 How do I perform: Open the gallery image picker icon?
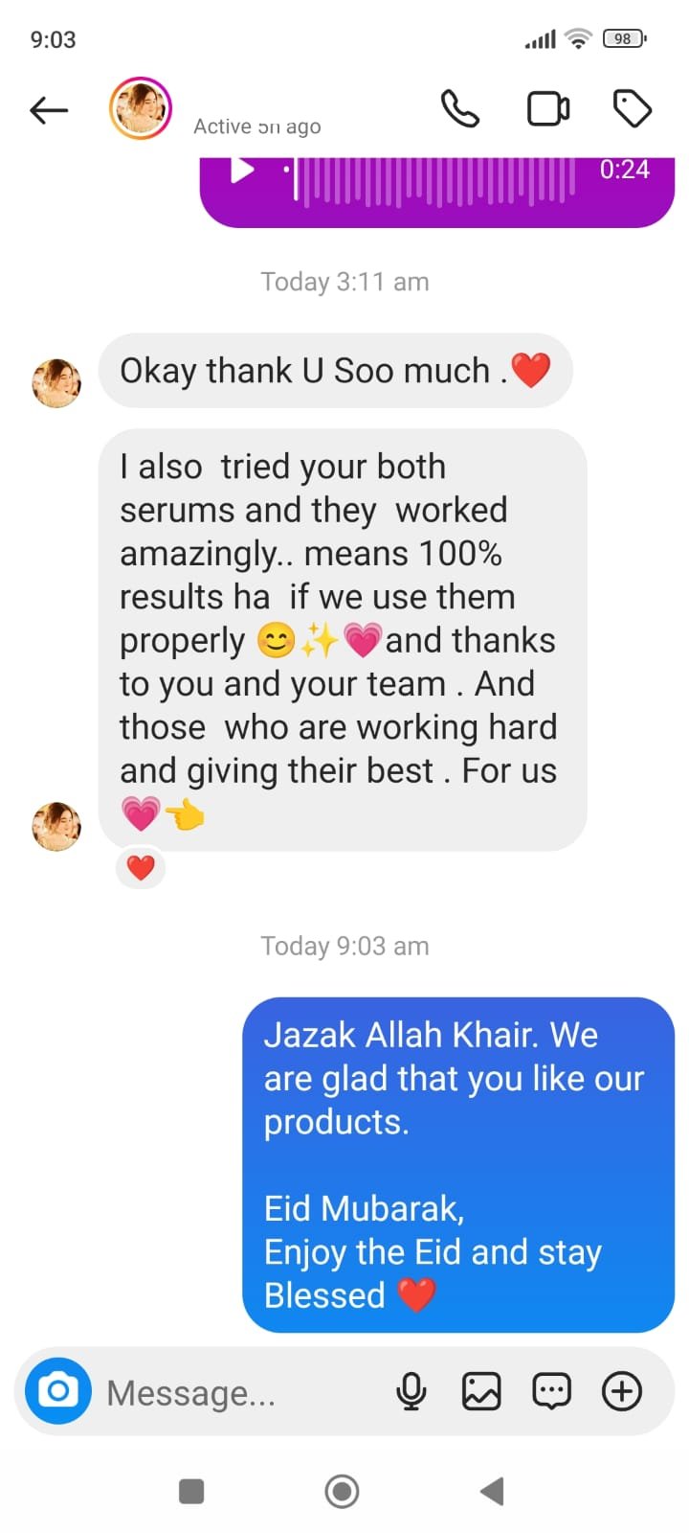click(x=481, y=1391)
